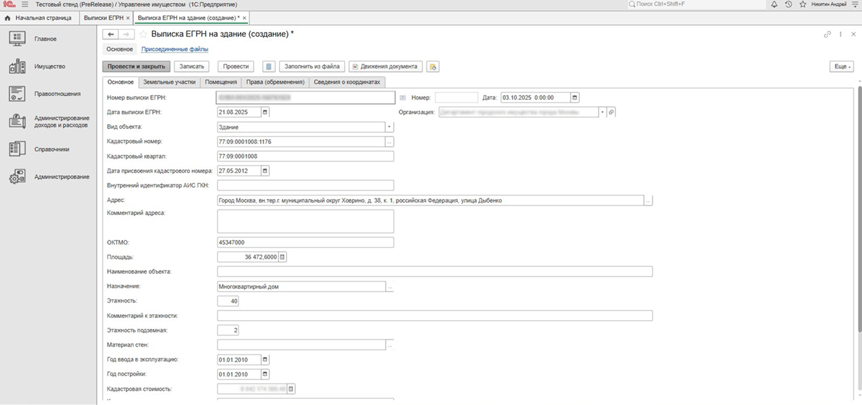The height and width of the screenshot is (405, 862).
Task: Click the calculator icon next to Площадь
Action: 282,257
